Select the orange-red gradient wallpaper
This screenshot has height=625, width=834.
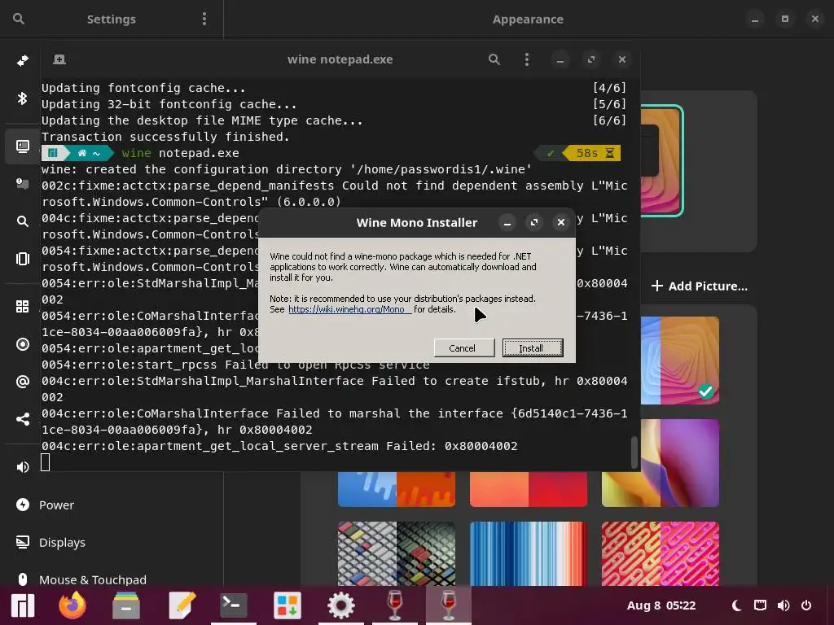click(528, 489)
